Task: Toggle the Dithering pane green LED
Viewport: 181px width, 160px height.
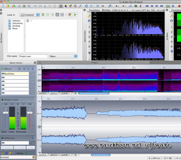Action: (3, 138)
